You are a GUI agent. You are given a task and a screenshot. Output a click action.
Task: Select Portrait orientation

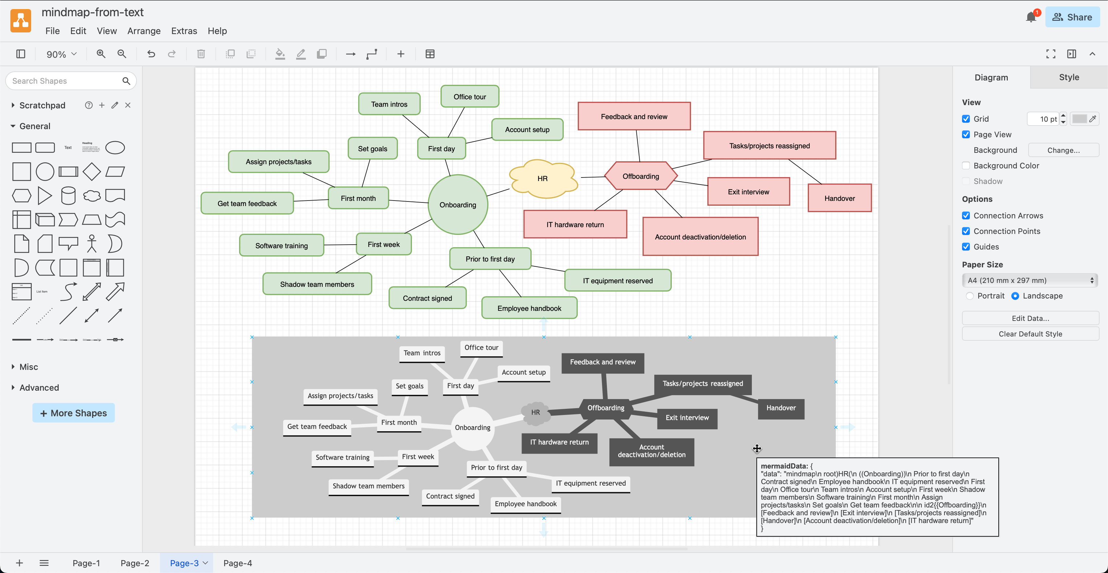970,296
